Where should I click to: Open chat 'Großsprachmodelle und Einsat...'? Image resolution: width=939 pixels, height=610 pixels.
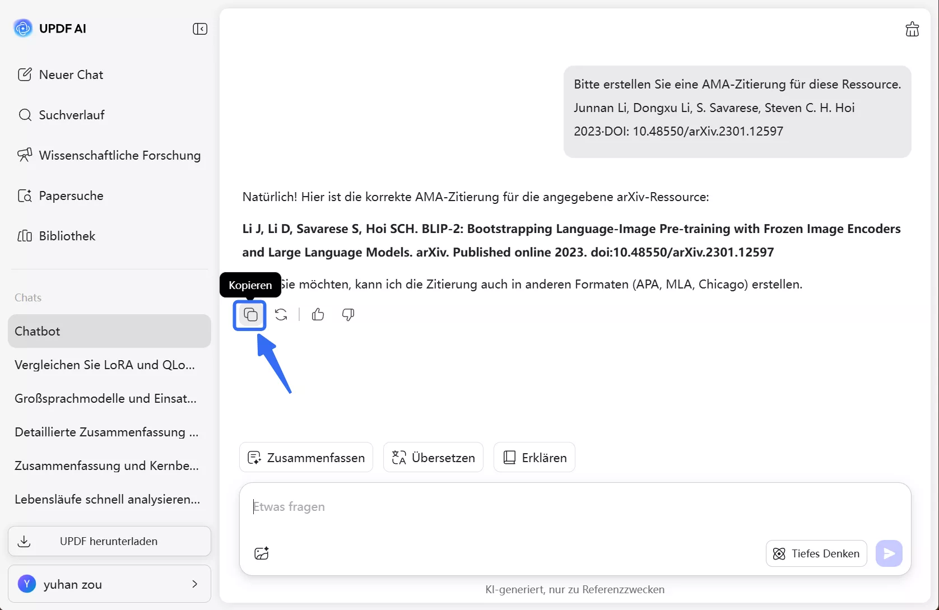109,398
